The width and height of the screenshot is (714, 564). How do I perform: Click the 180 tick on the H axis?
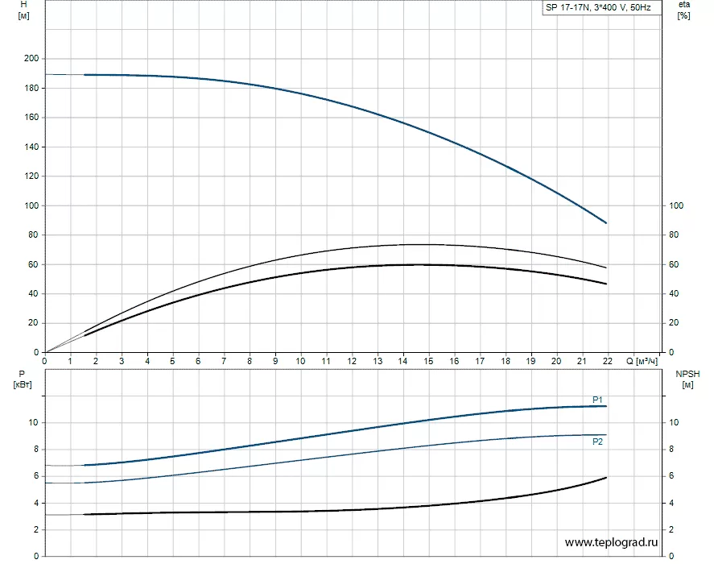(x=31, y=88)
